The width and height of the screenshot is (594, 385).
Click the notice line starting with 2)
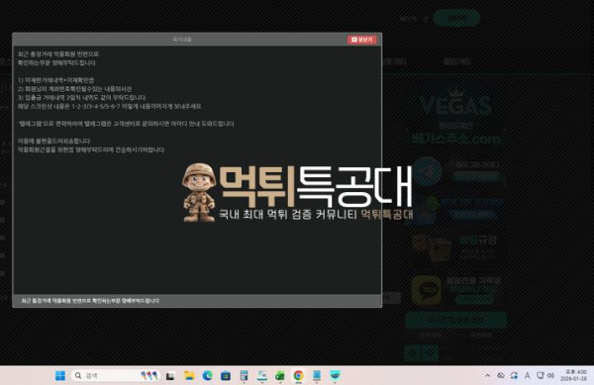[x=74, y=89]
